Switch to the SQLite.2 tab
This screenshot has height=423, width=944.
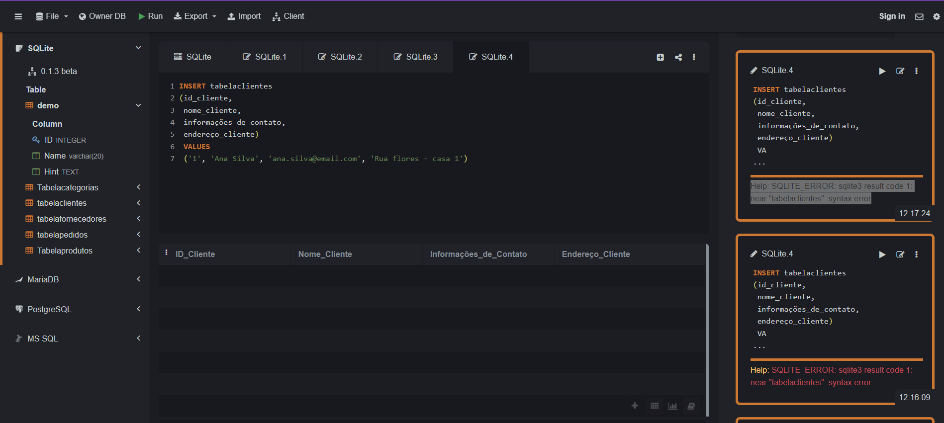[x=340, y=57]
